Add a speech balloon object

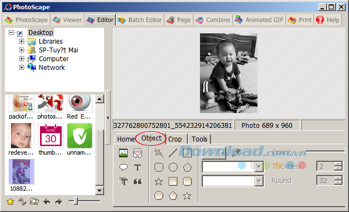123,167
